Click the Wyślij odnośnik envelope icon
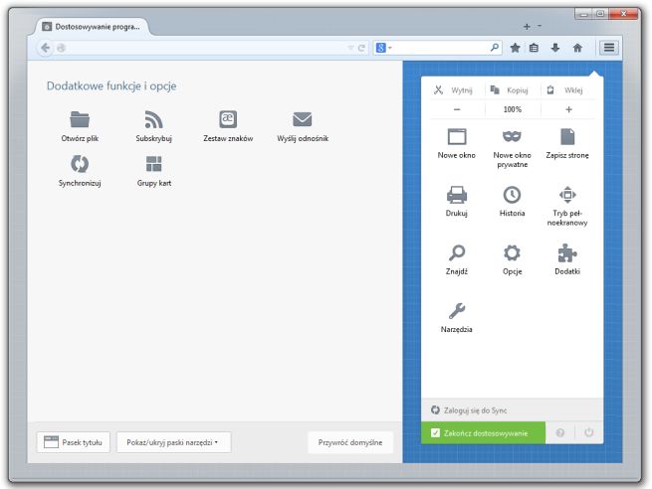The width and height of the screenshot is (652, 489). pos(303,119)
